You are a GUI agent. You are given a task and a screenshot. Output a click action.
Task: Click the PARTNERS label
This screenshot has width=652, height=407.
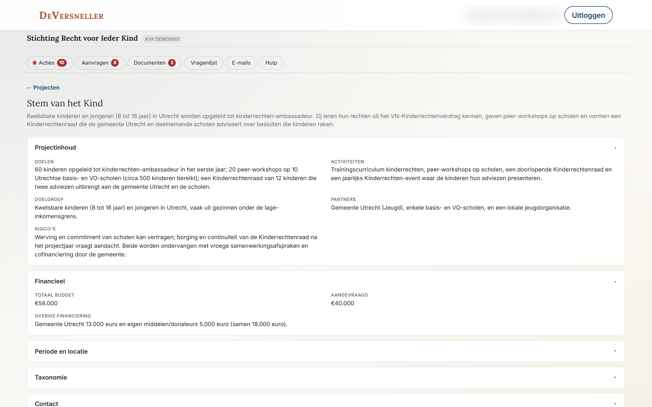coord(343,199)
